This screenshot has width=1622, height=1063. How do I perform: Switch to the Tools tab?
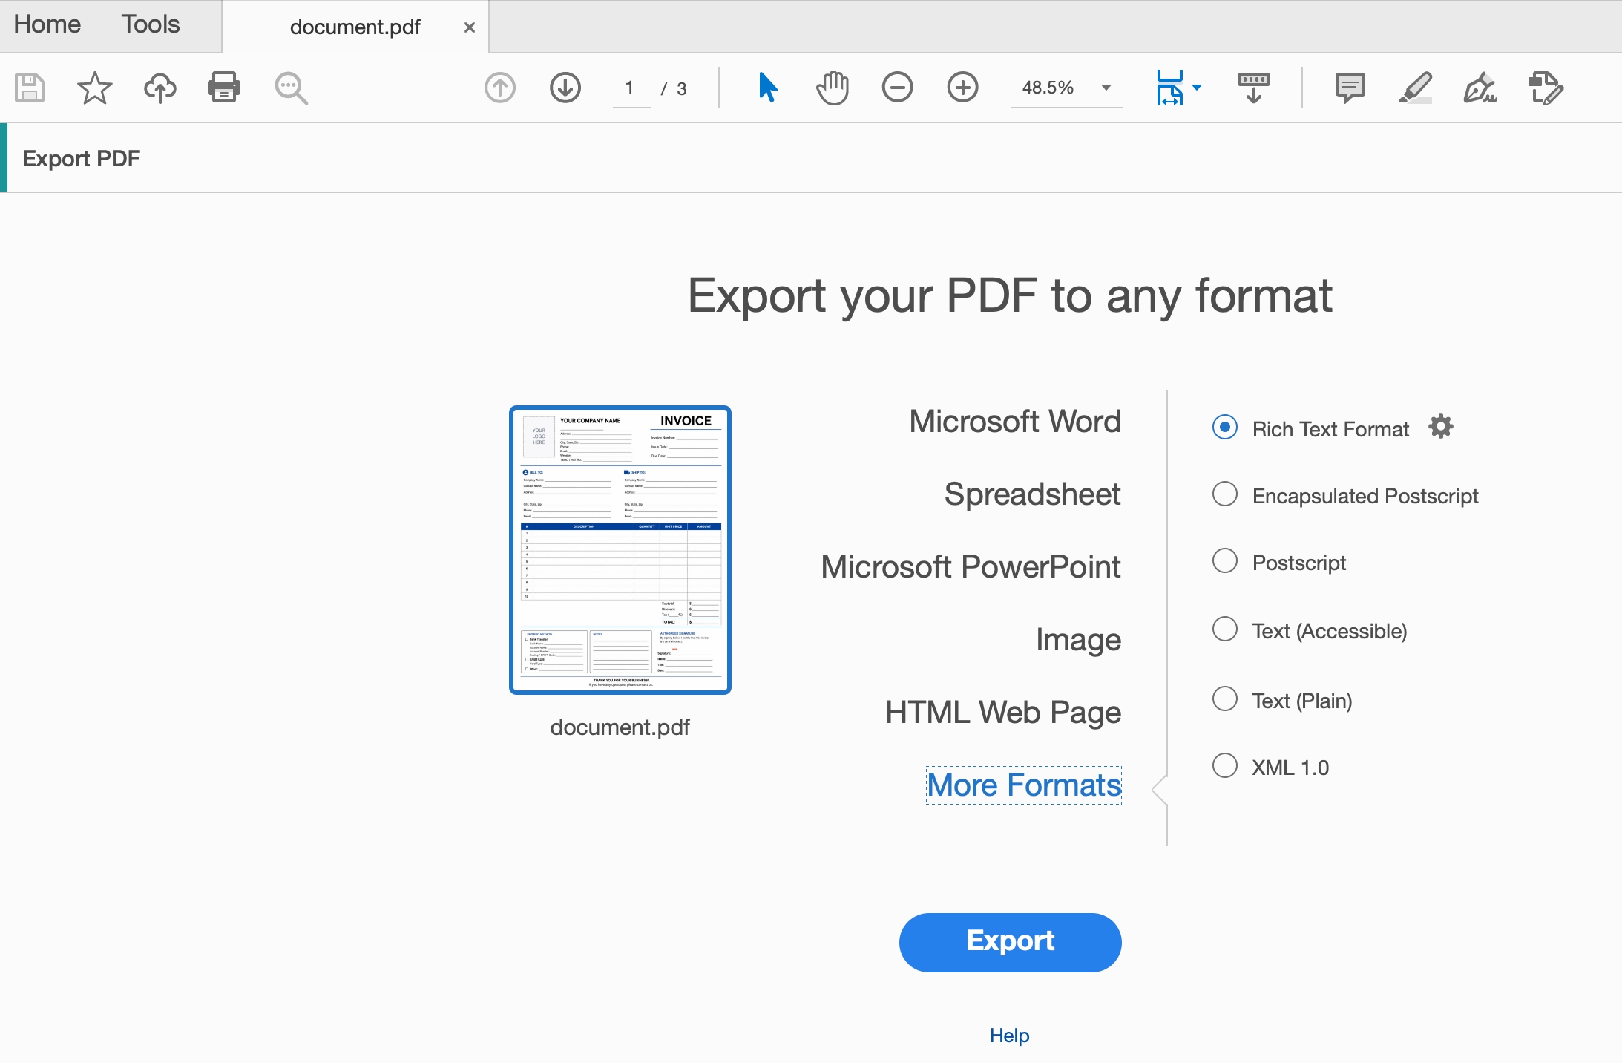(151, 24)
